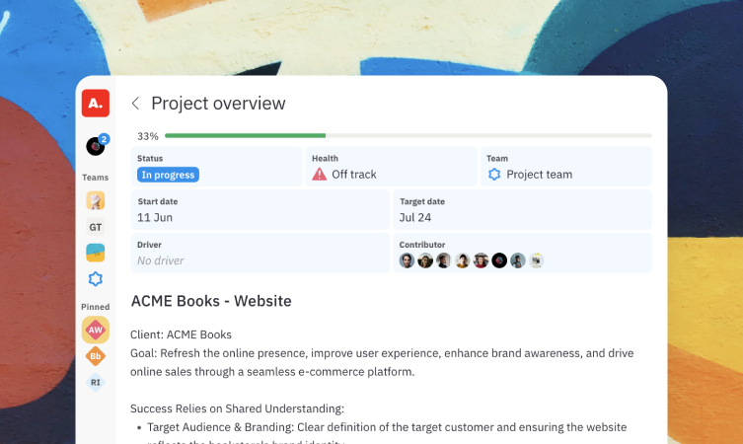Go back with the left chevron

click(x=135, y=104)
